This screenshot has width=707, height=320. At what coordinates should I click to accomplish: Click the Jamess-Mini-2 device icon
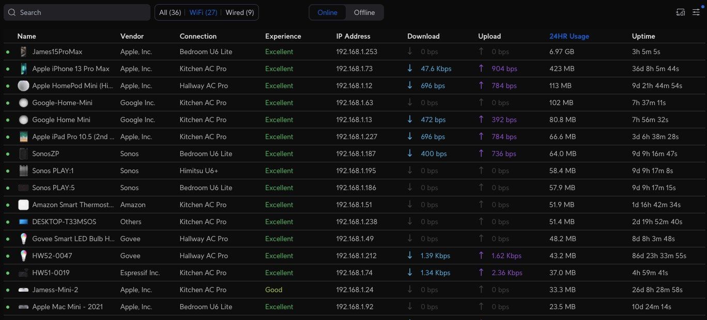(x=23, y=290)
